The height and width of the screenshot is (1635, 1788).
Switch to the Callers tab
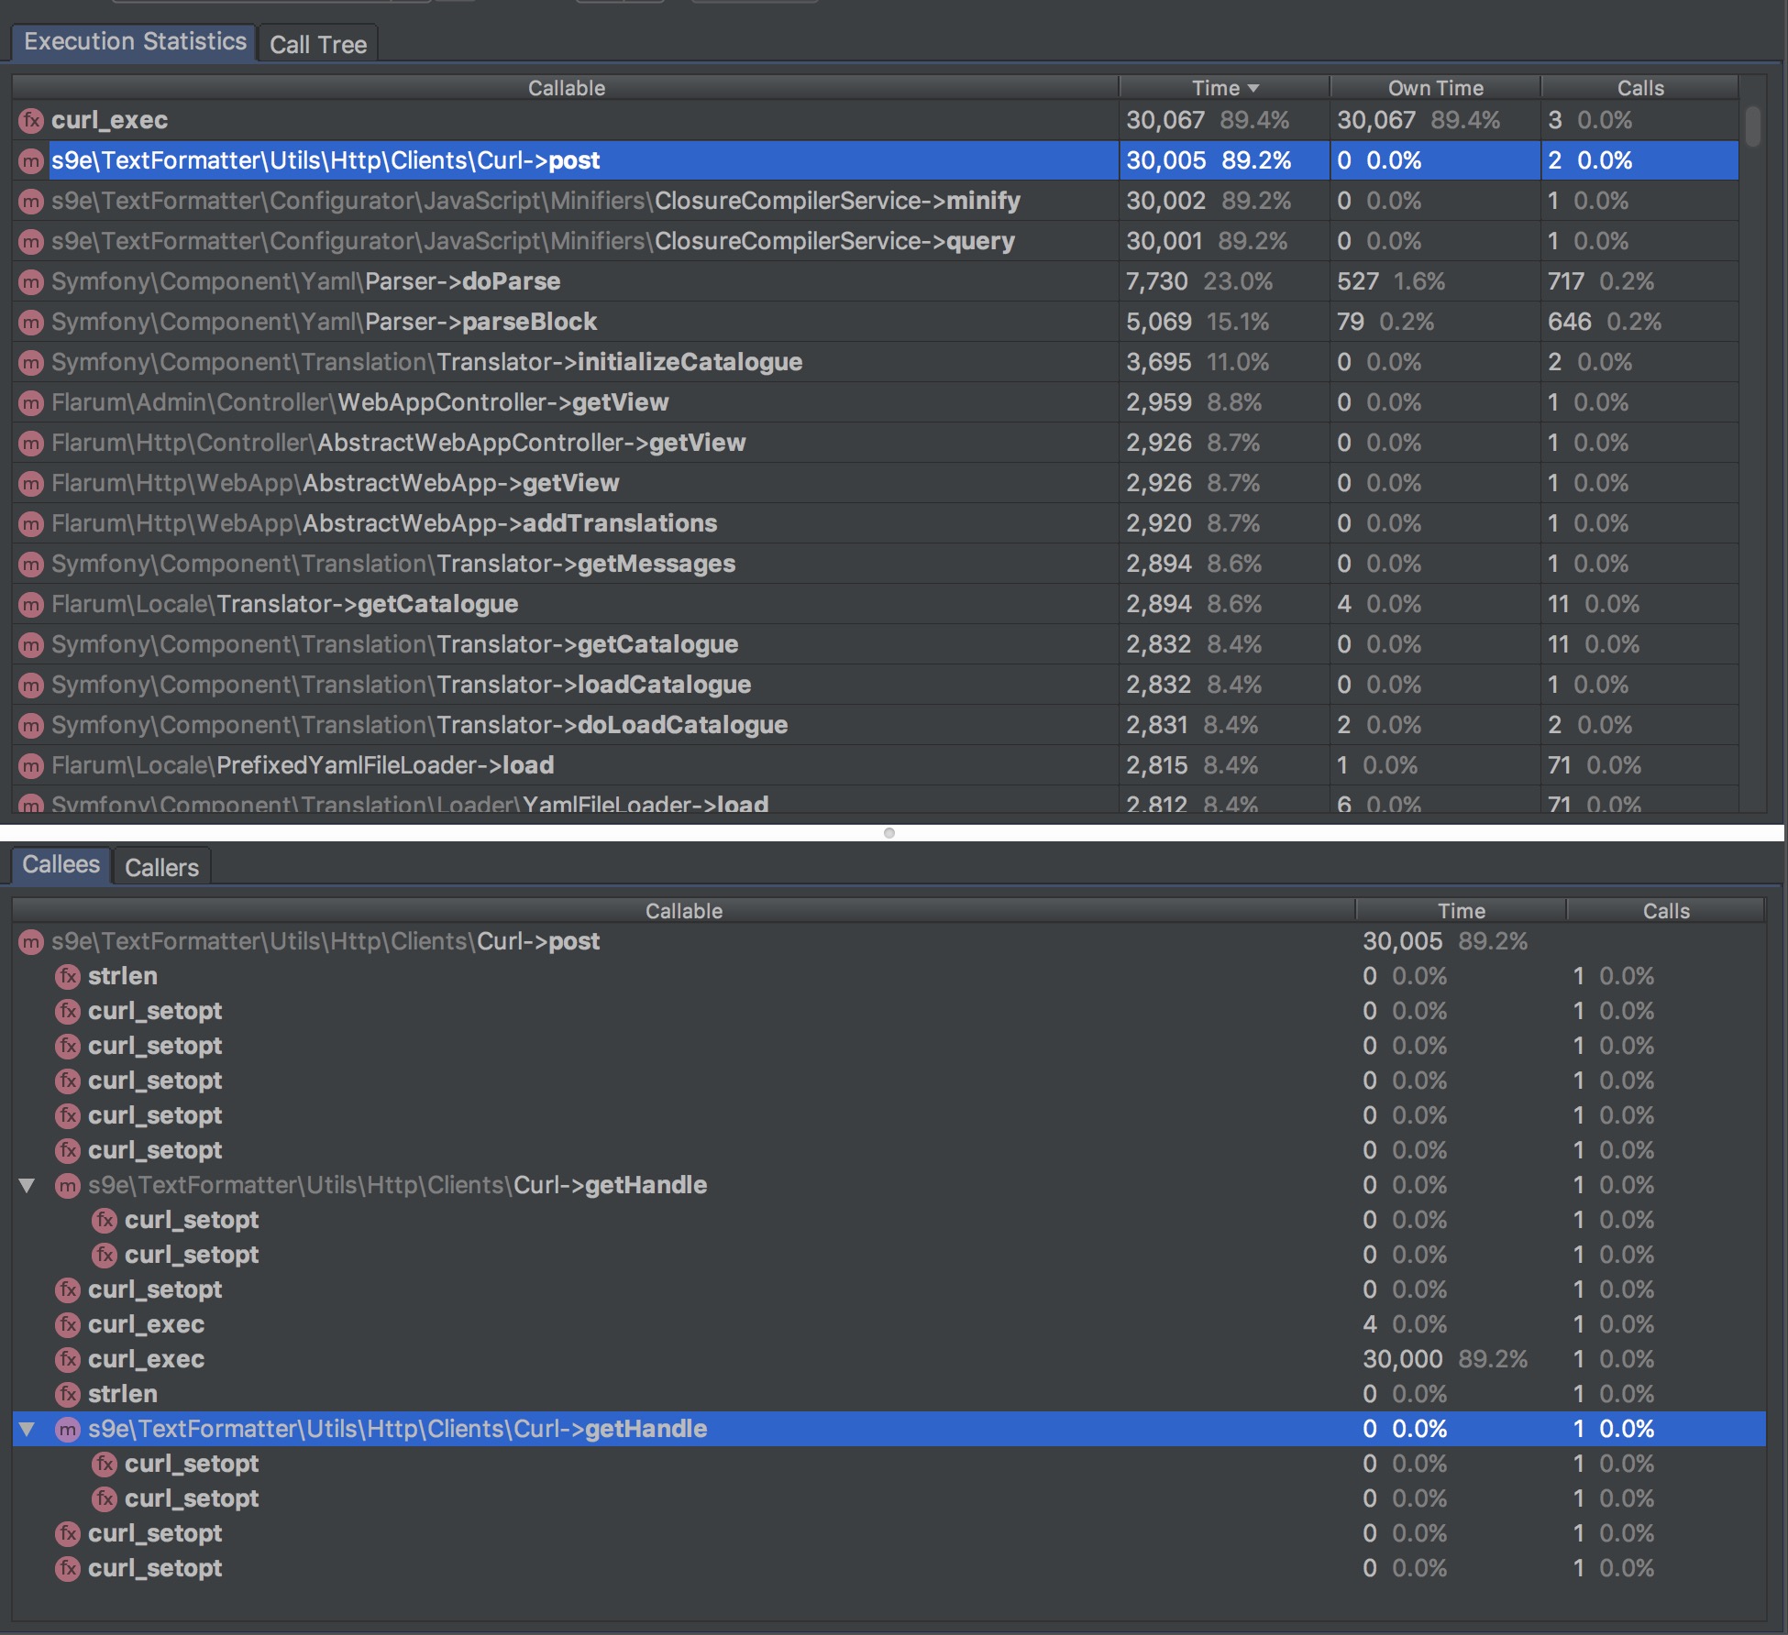pyautogui.click(x=161, y=866)
